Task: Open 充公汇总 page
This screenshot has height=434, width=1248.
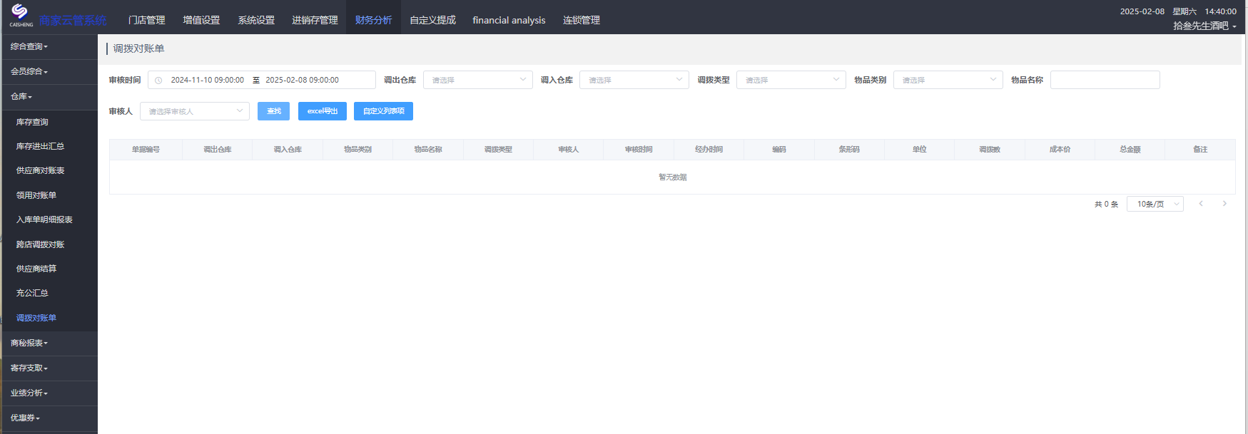Action: point(32,293)
